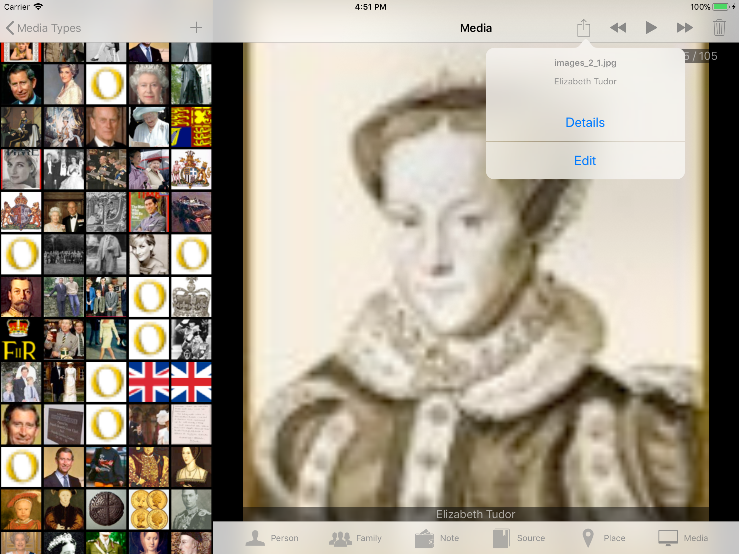Open the gold coins thumbnail
The height and width of the screenshot is (554, 739).
(149, 509)
